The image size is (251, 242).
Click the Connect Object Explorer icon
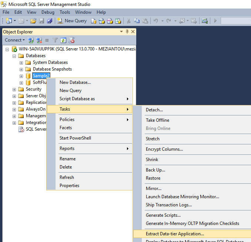[x=31, y=40]
